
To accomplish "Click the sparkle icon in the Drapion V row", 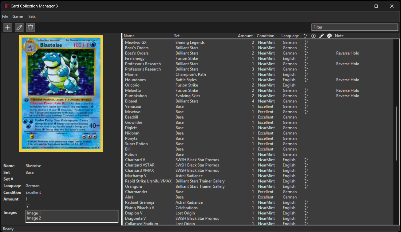I will (x=306, y=213).
